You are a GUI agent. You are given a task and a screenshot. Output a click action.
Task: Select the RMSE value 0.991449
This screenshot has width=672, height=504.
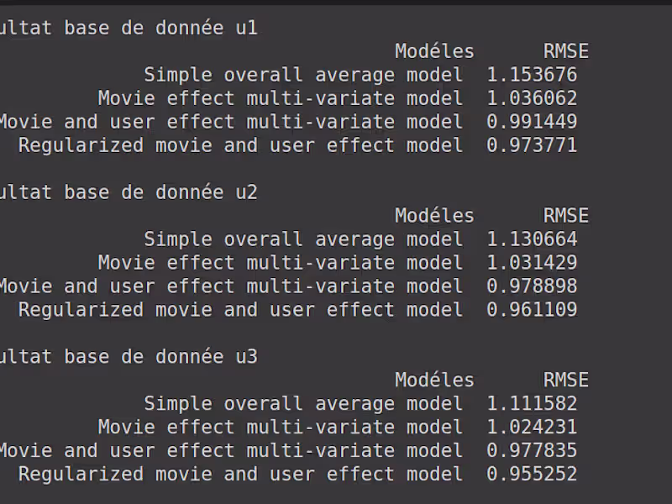[x=532, y=122]
